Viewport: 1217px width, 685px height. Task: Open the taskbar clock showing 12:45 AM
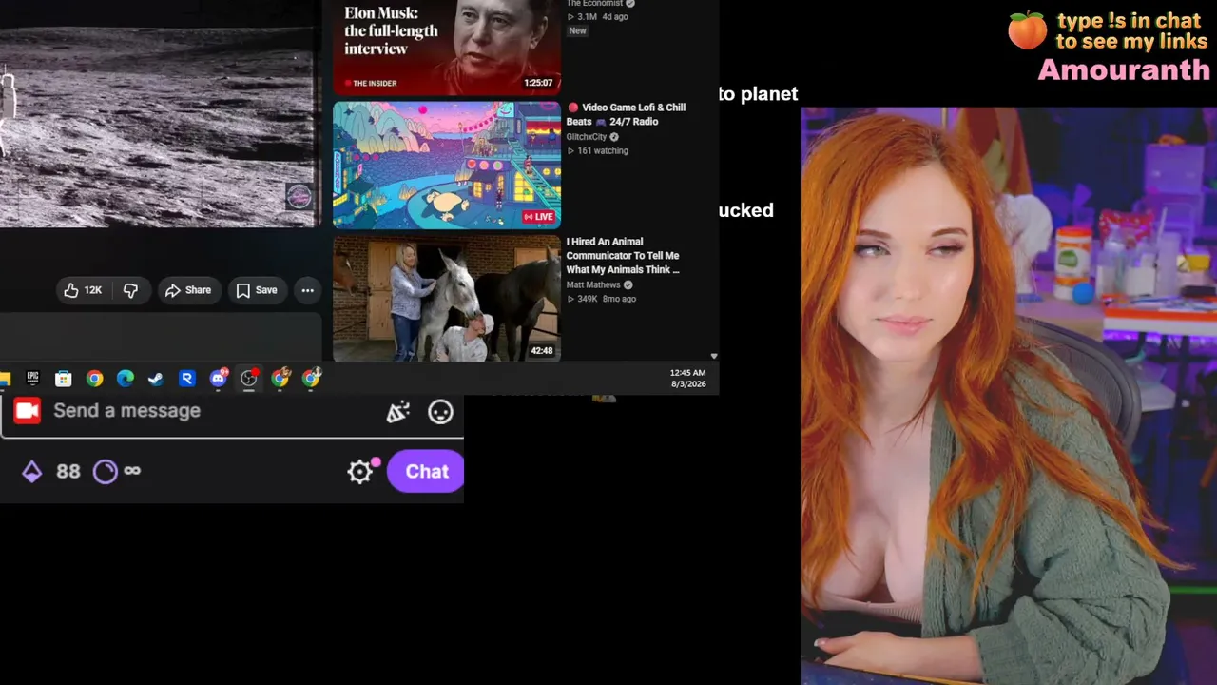[x=688, y=379]
